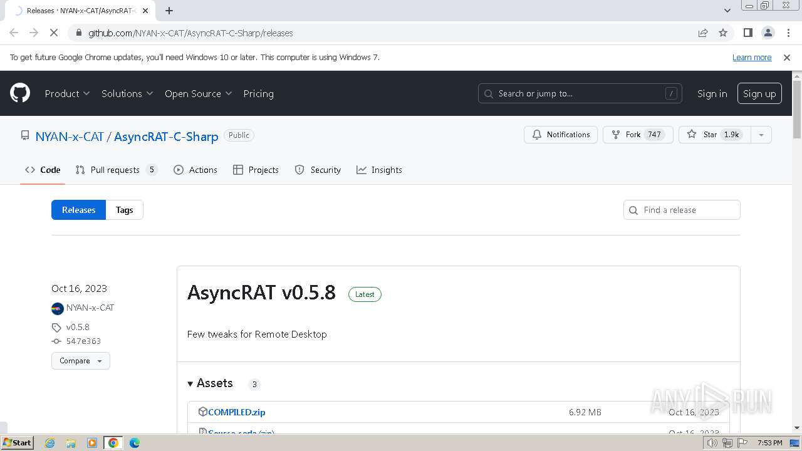Click the Notifications button
This screenshot has height=451, width=802.
tap(561, 135)
